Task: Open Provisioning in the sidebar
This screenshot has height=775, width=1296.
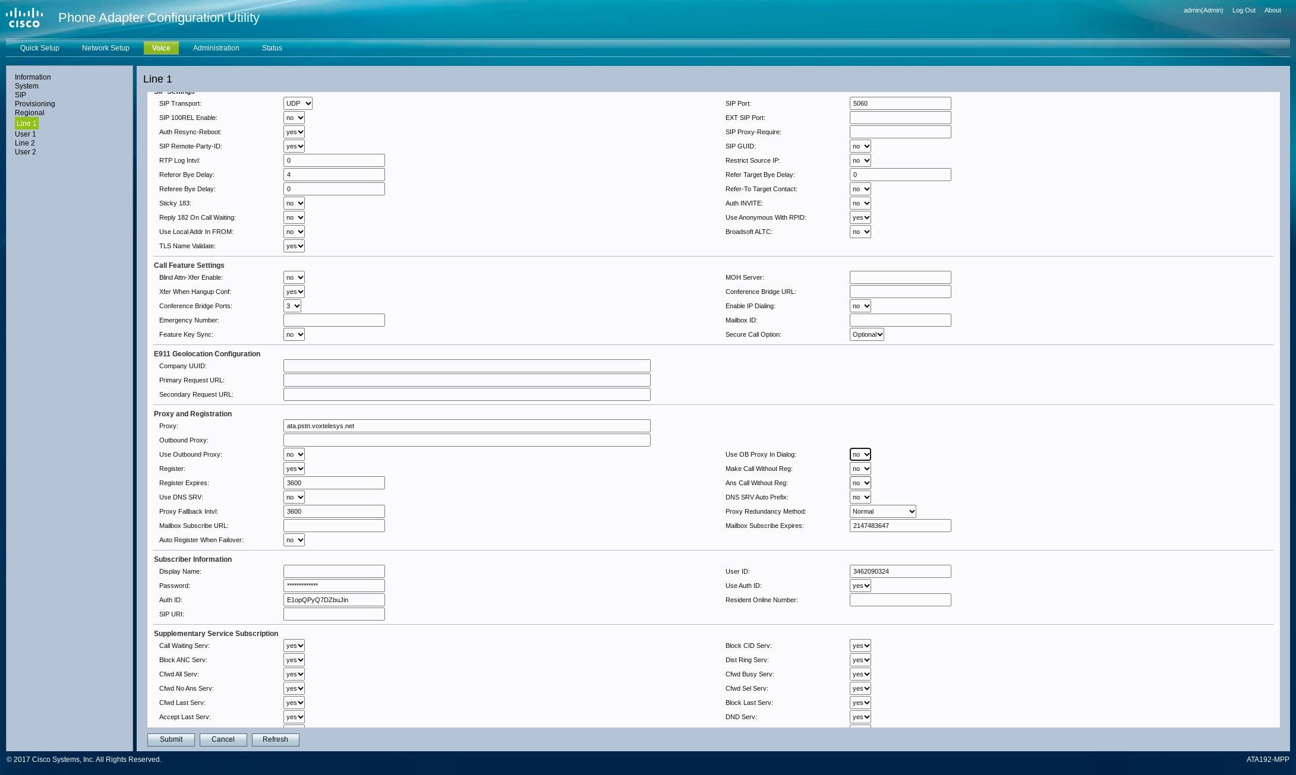Action: (x=35, y=104)
